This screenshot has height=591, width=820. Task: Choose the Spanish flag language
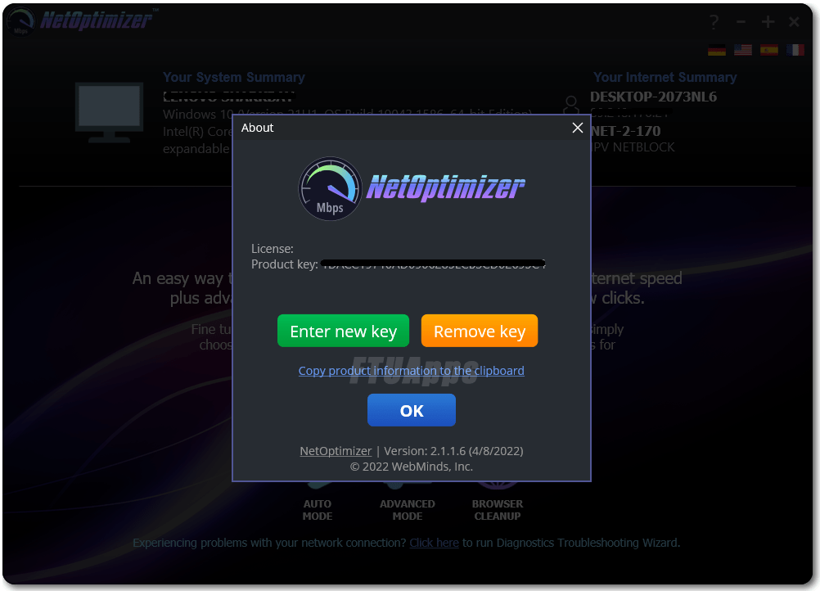pos(768,50)
